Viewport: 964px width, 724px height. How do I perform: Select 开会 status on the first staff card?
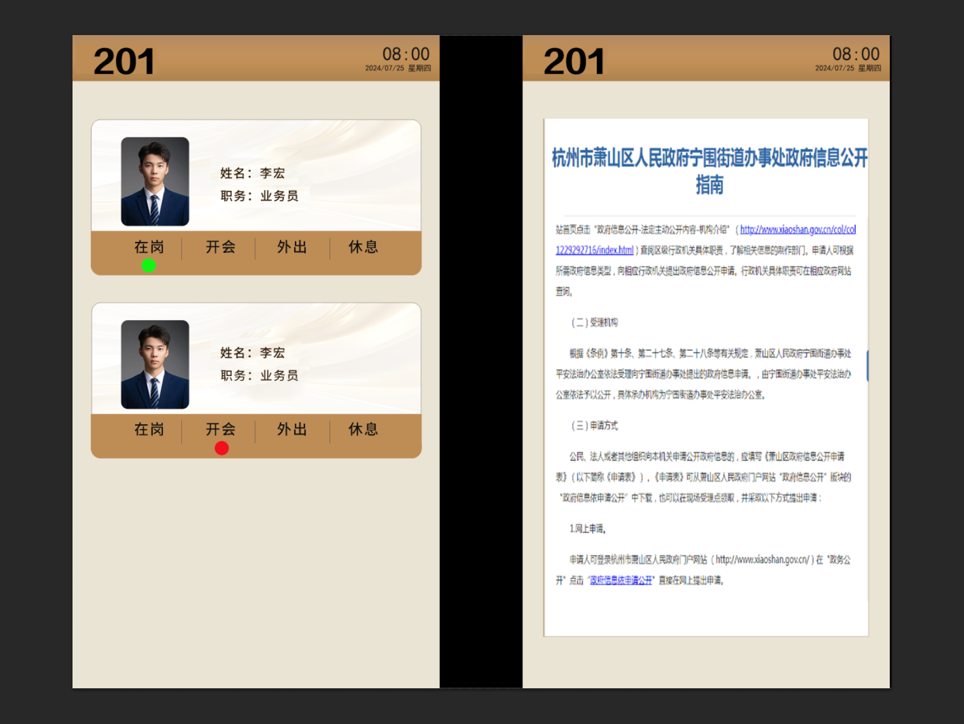point(220,247)
